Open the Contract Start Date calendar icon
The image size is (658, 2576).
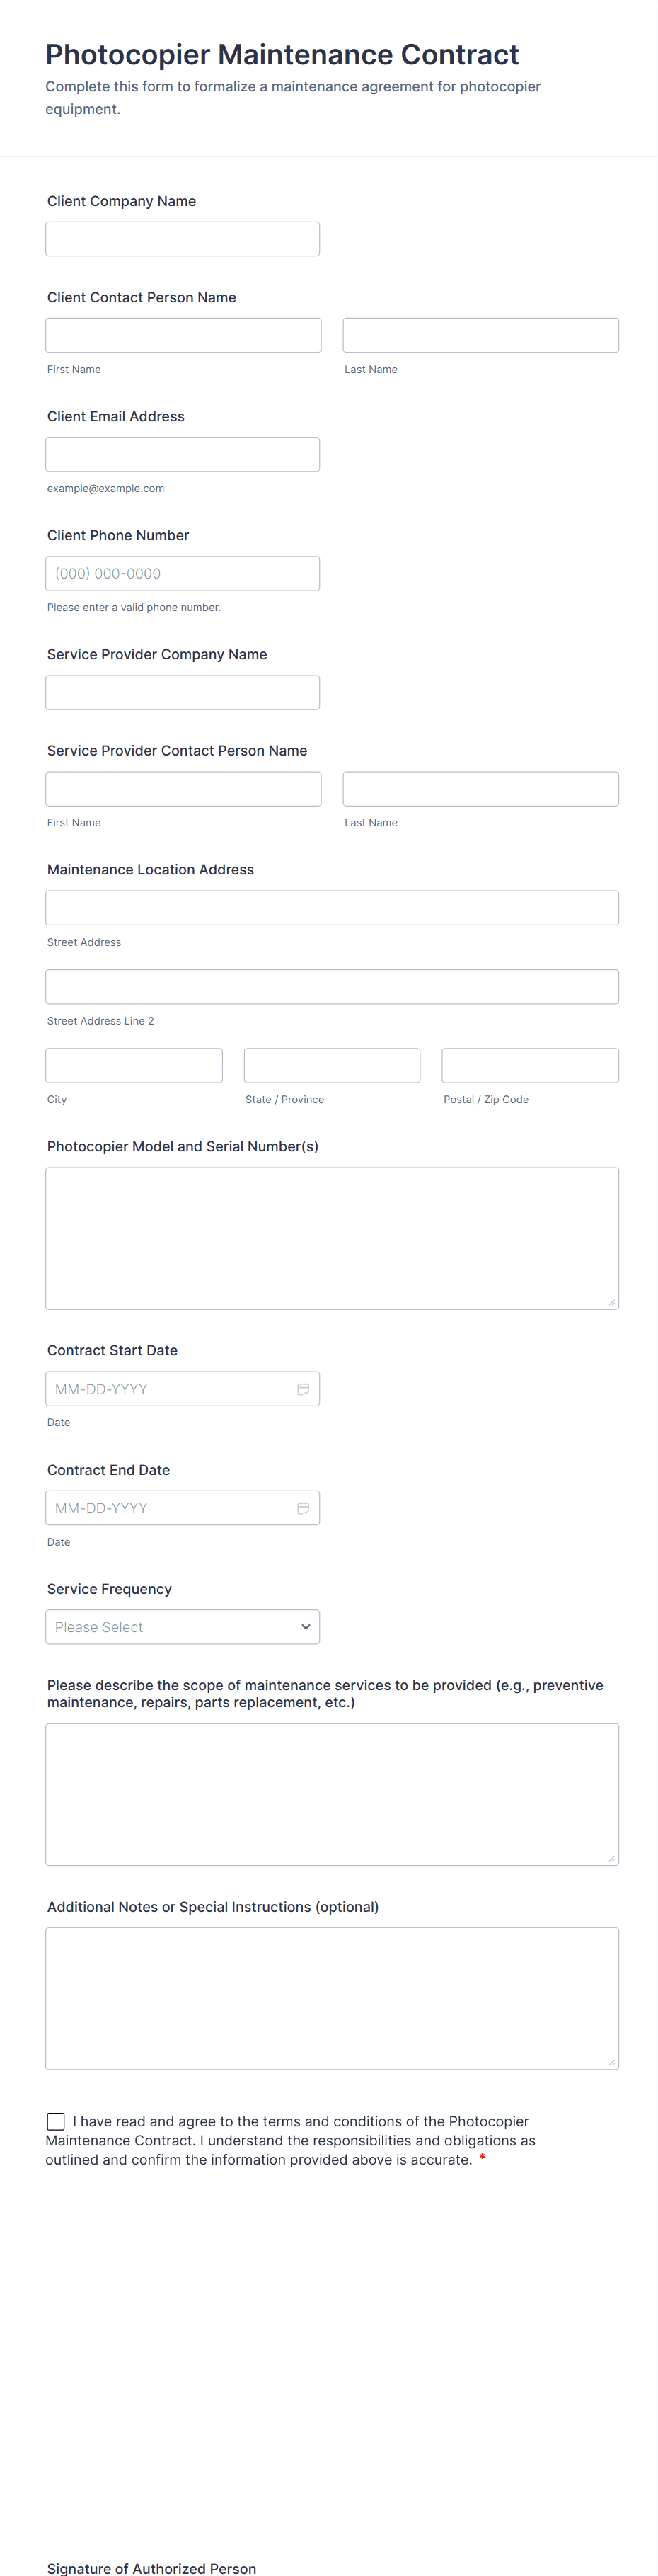click(x=303, y=1389)
